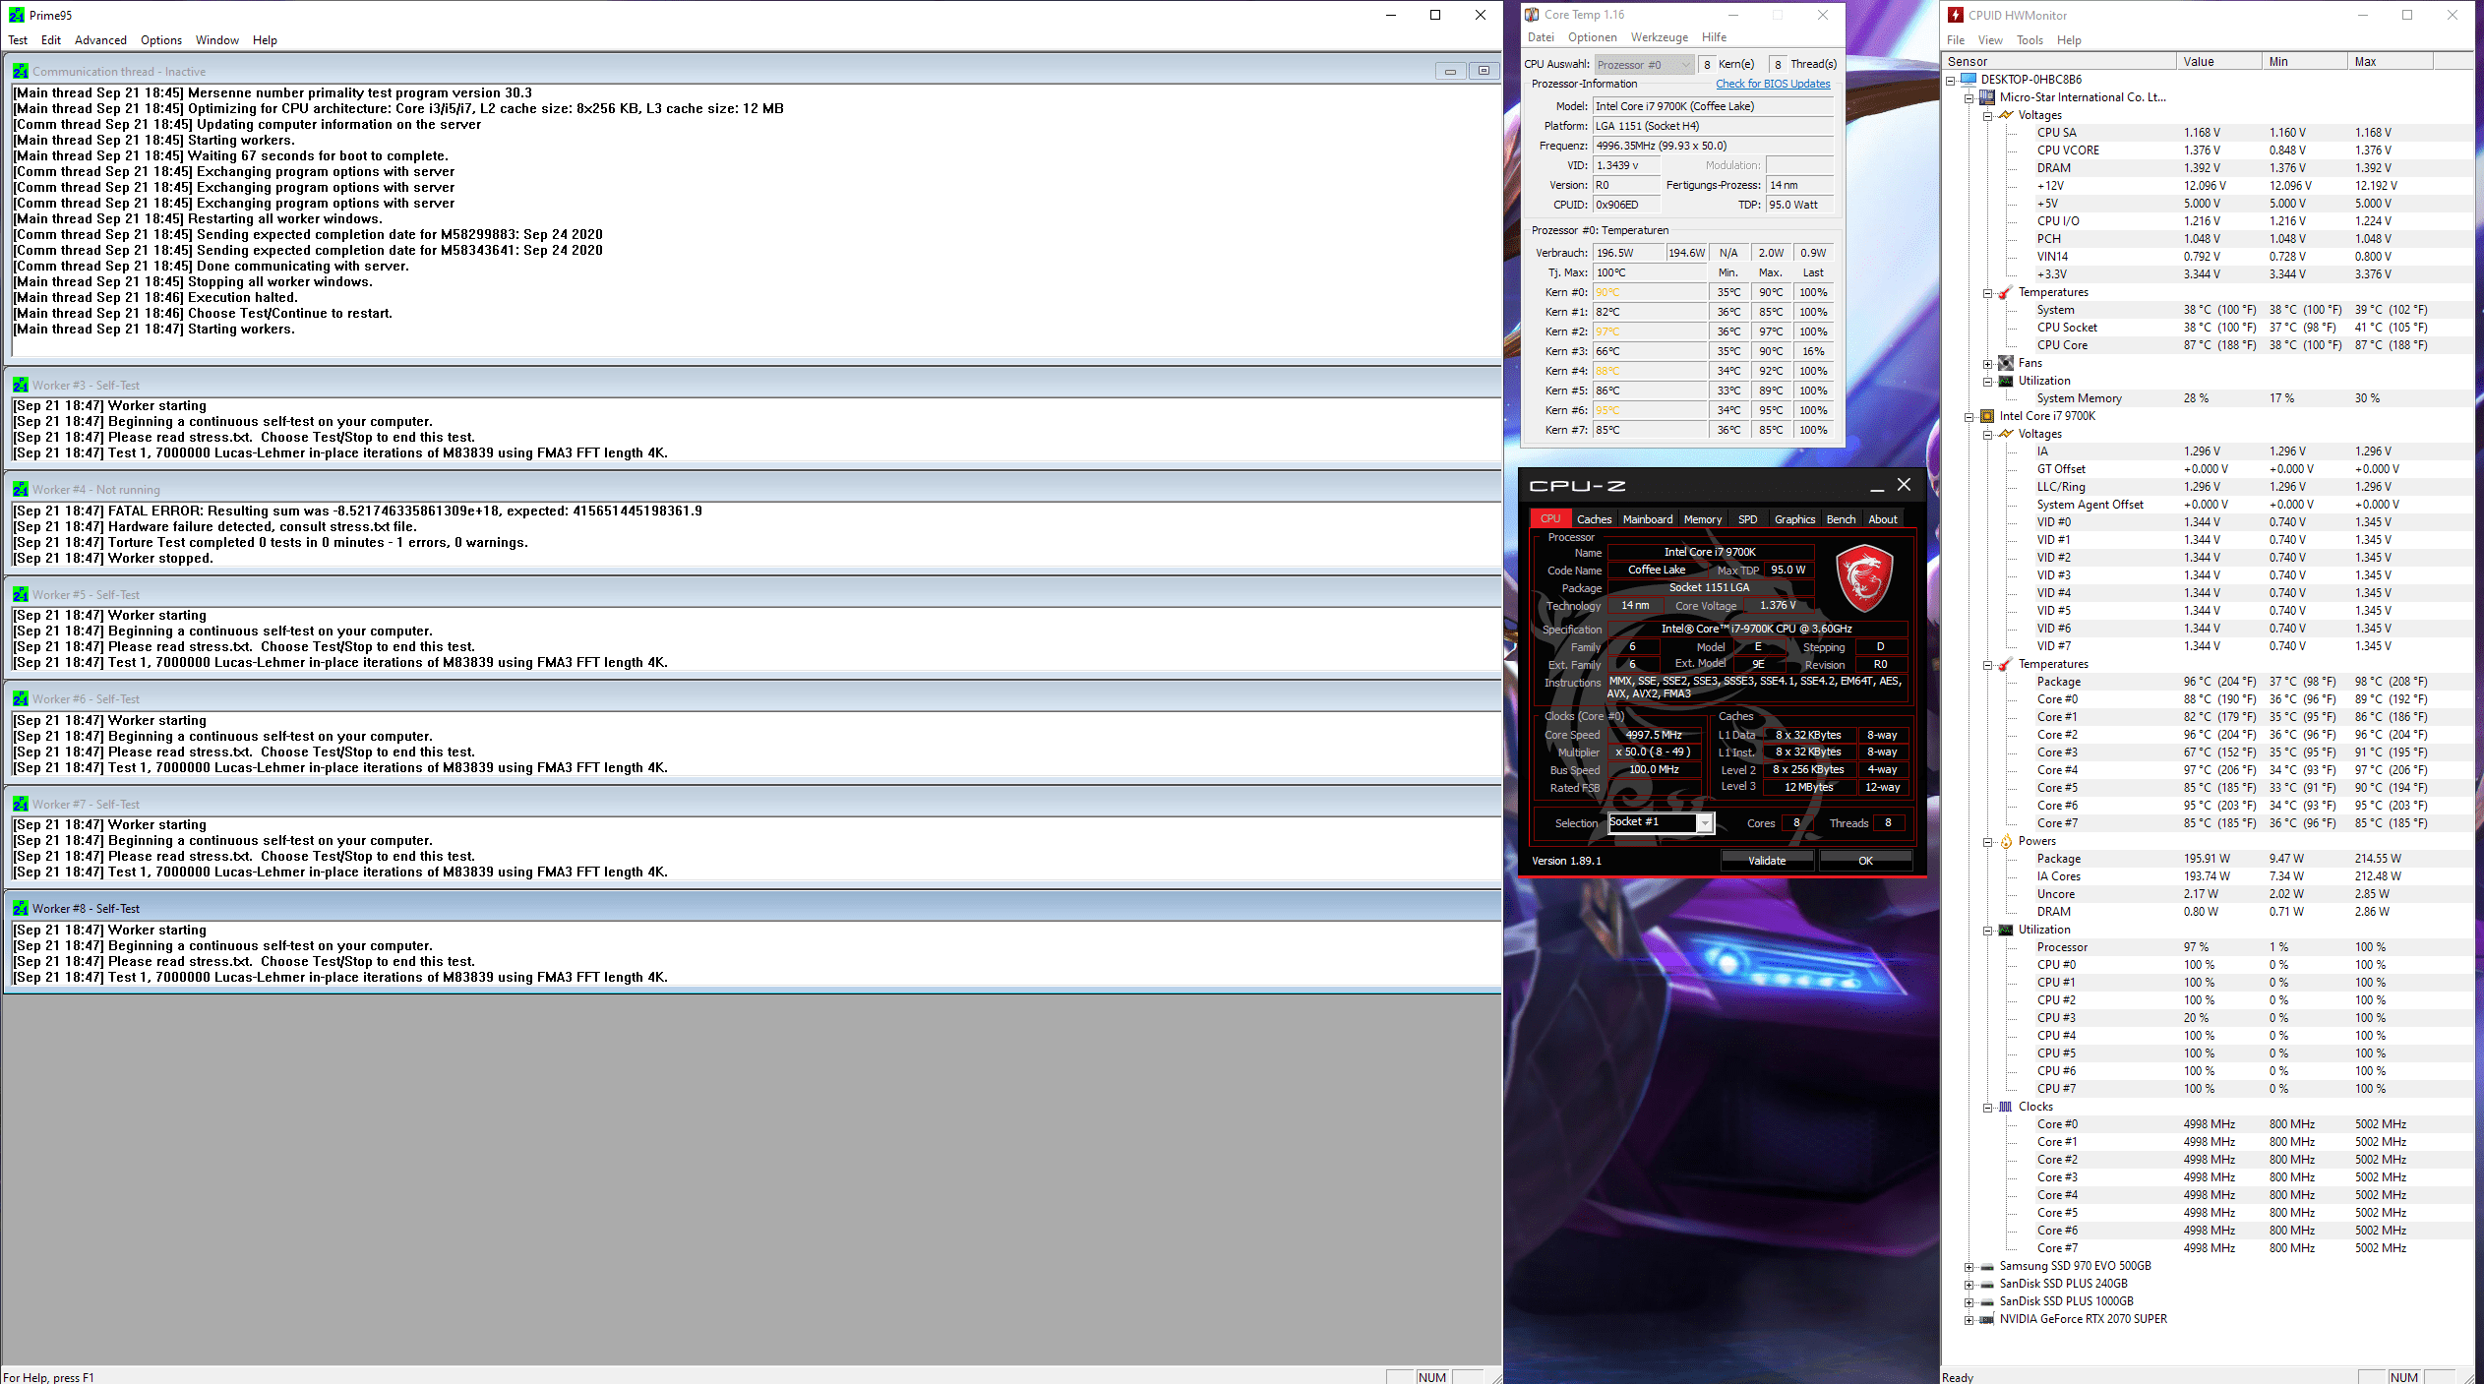Click the Sensor column header
The image size is (2484, 1384).
click(2059, 61)
